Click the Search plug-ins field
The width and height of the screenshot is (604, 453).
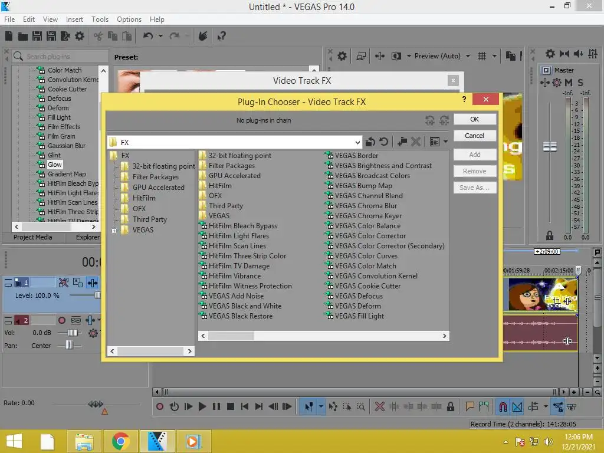(61, 57)
